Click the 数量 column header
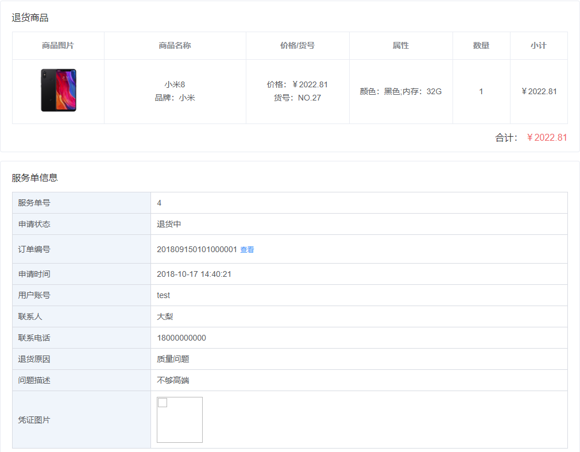This screenshot has height=452, width=580. click(x=481, y=45)
